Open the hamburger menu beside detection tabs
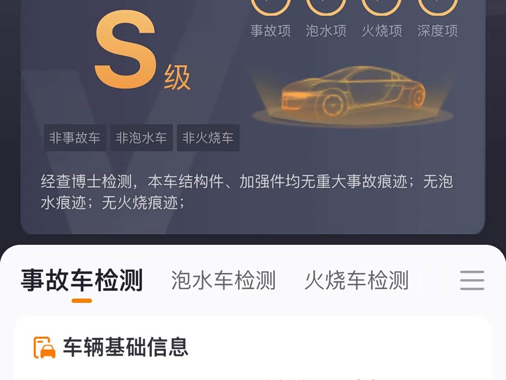The image size is (506, 380). click(472, 280)
